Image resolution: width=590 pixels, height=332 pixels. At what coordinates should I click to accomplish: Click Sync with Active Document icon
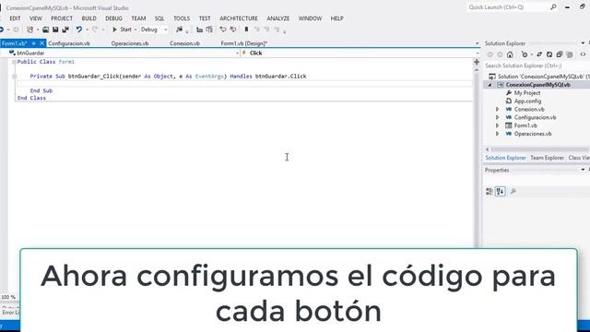pyautogui.click(x=539, y=55)
